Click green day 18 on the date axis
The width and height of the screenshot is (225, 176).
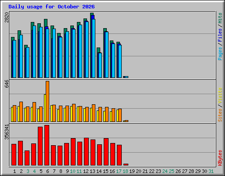125,171
